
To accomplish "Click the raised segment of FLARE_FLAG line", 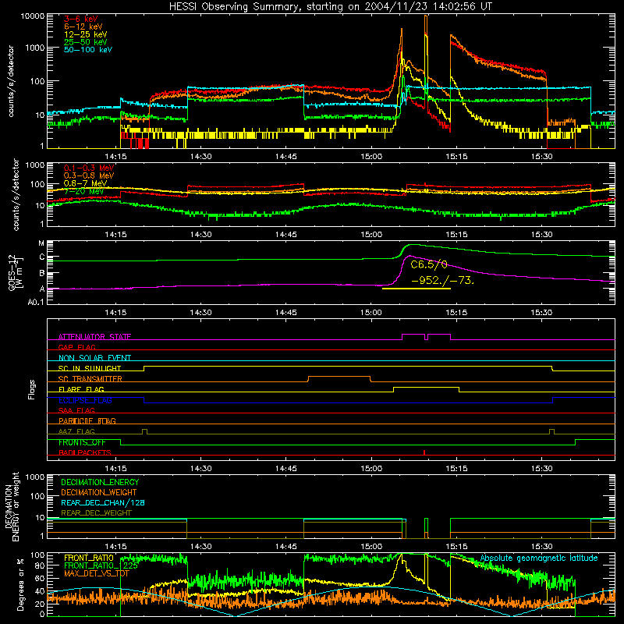I will (426, 387).
